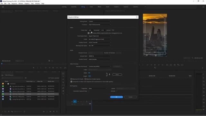
Task: Adjust the Project panel thumbnail zoom slider
Action: coord(18,111)
